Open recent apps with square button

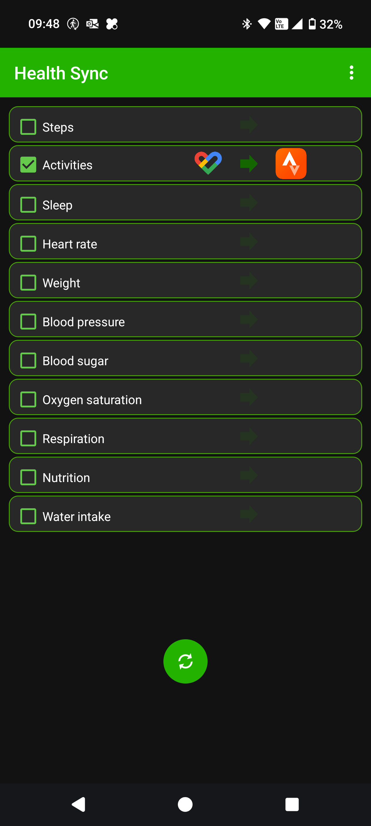tap(291, 804)
